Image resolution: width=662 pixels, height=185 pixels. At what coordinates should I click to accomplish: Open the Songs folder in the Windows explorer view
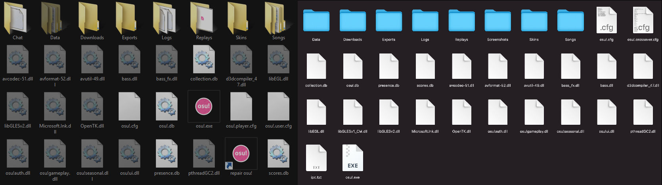(279, 18)
